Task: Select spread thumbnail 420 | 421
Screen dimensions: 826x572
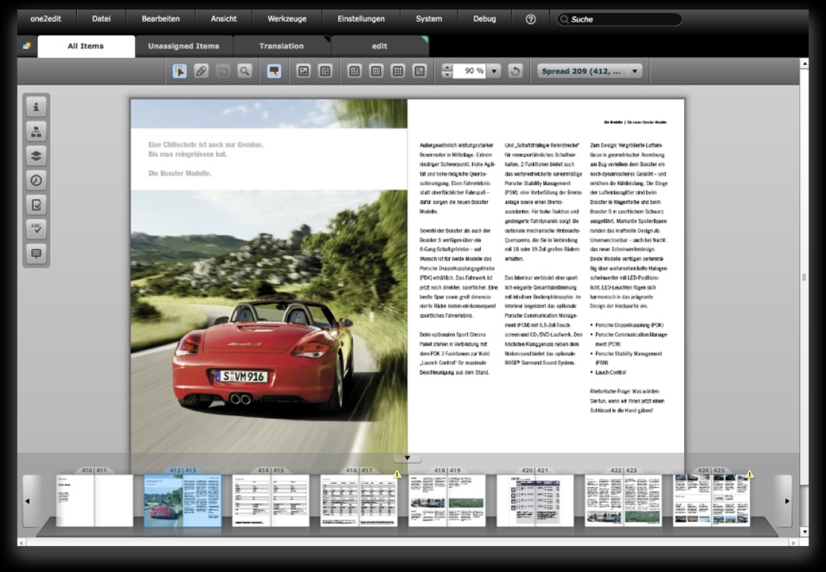Action: pyautogui.click(x=535, y=501)
